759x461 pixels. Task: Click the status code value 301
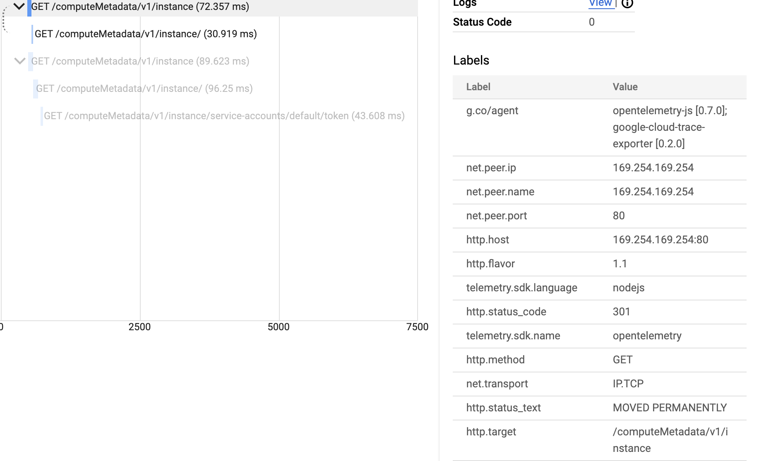click(621, 312)
